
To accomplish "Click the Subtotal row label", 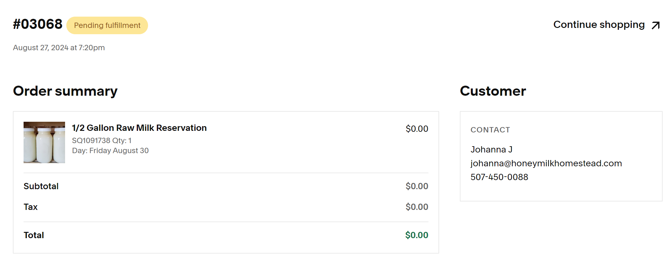I will (x=41, y=186).
